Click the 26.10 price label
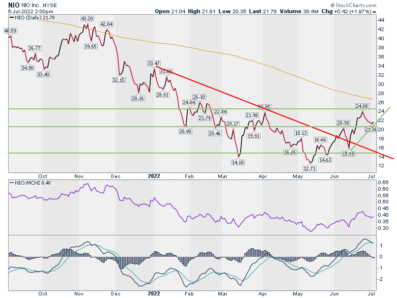397x298 pixels. coord(199,97)
